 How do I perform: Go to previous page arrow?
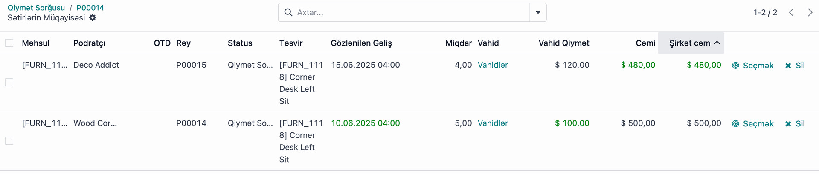[791, 12]
